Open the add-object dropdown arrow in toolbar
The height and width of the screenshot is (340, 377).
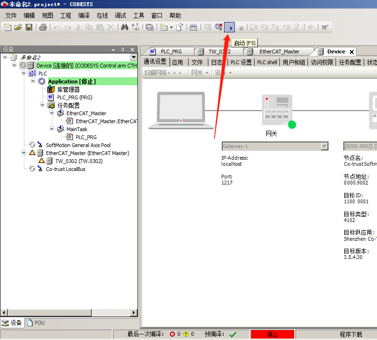pos(172,28)
